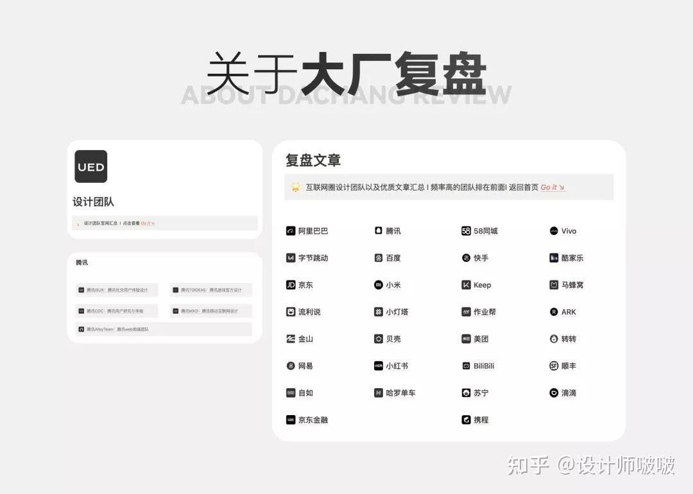The height and width of the screenshot is (494, 693).
Task: Open the 苏宁 article page
Action: coord(475,393)
